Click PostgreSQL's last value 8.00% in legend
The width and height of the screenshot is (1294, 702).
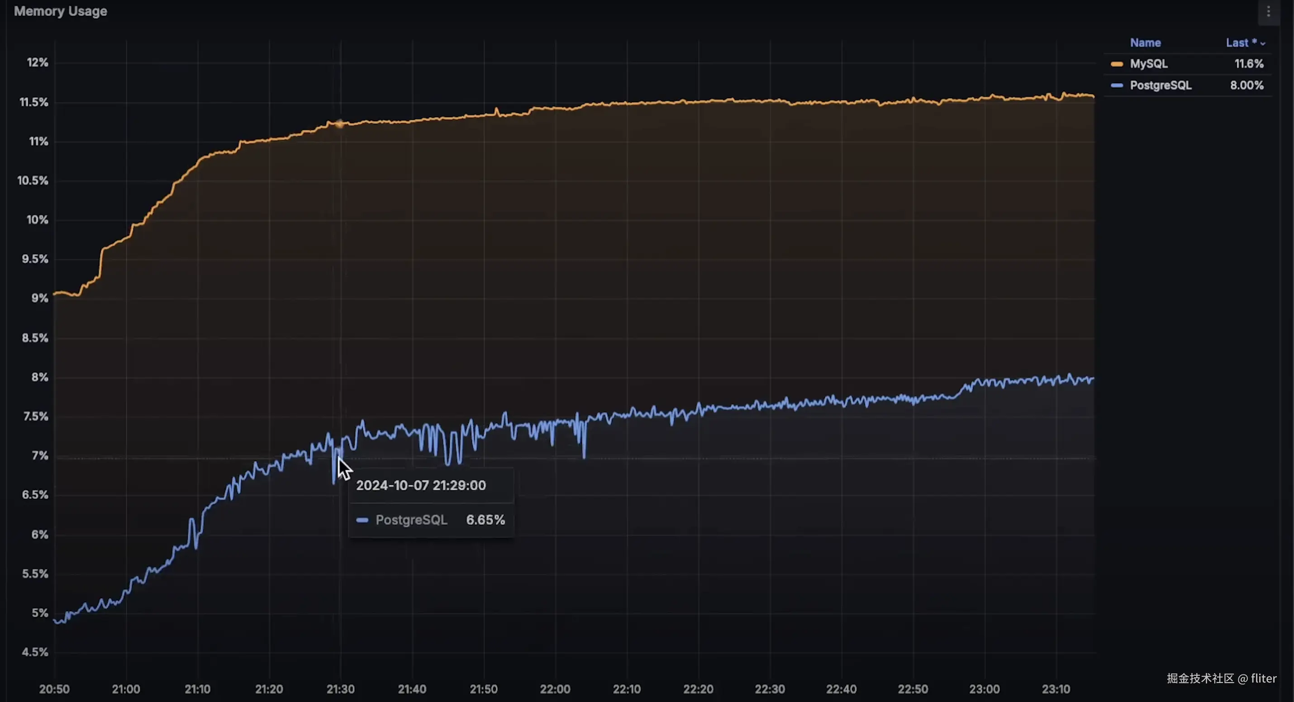1246,85
